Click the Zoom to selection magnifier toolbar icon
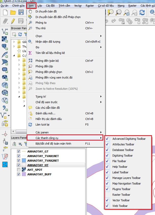 111,12
